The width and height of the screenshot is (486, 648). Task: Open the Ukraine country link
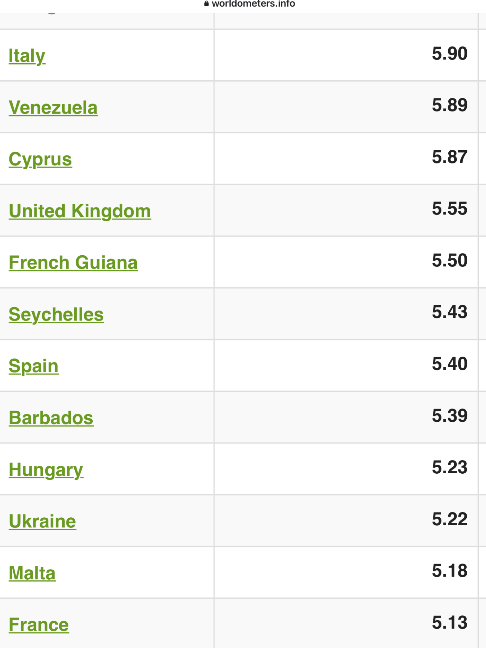42,521
